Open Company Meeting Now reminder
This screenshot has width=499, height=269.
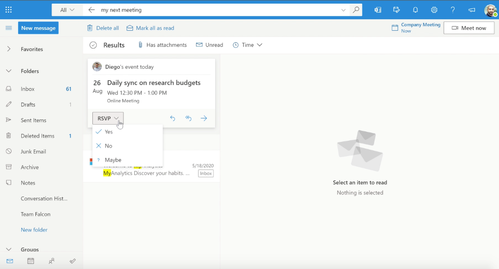tap(416, 28)
